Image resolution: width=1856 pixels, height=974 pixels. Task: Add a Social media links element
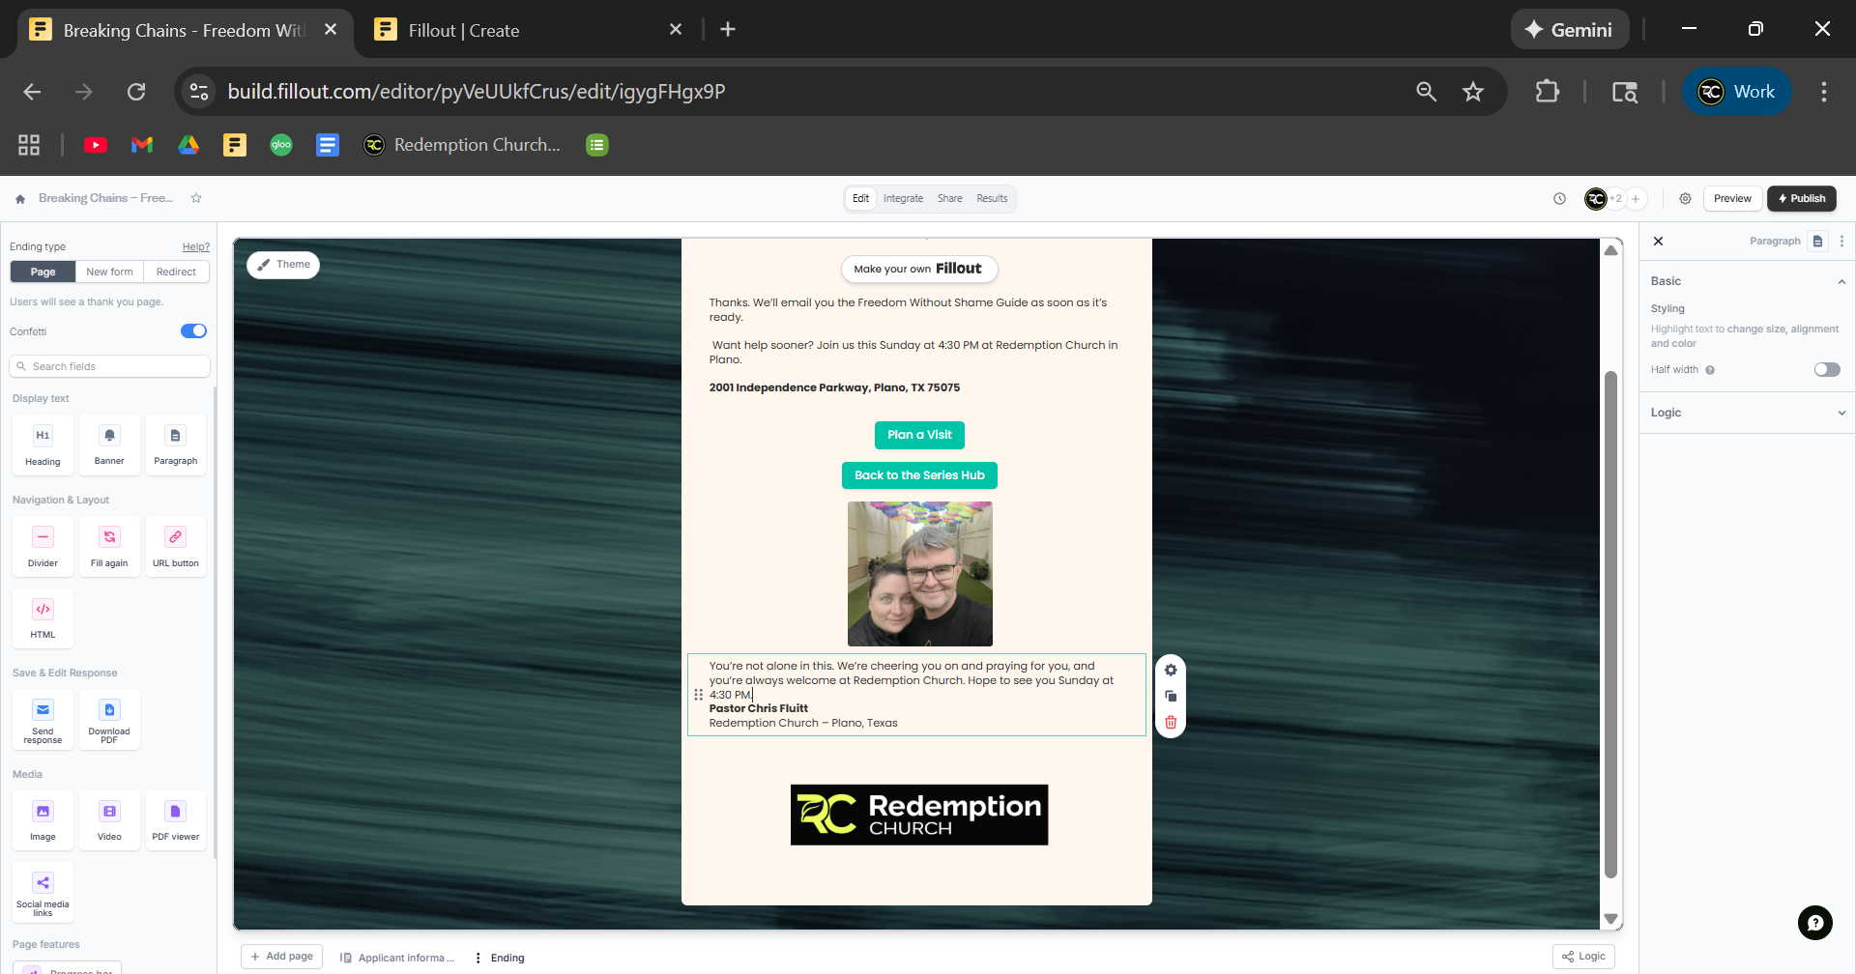(43, 891)
